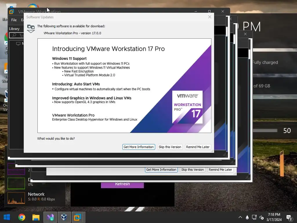Image resolution: width=297 pixels, height=223 pixels.
Task: Open File Explorer from the taskbar
Action: coord(36,217)
